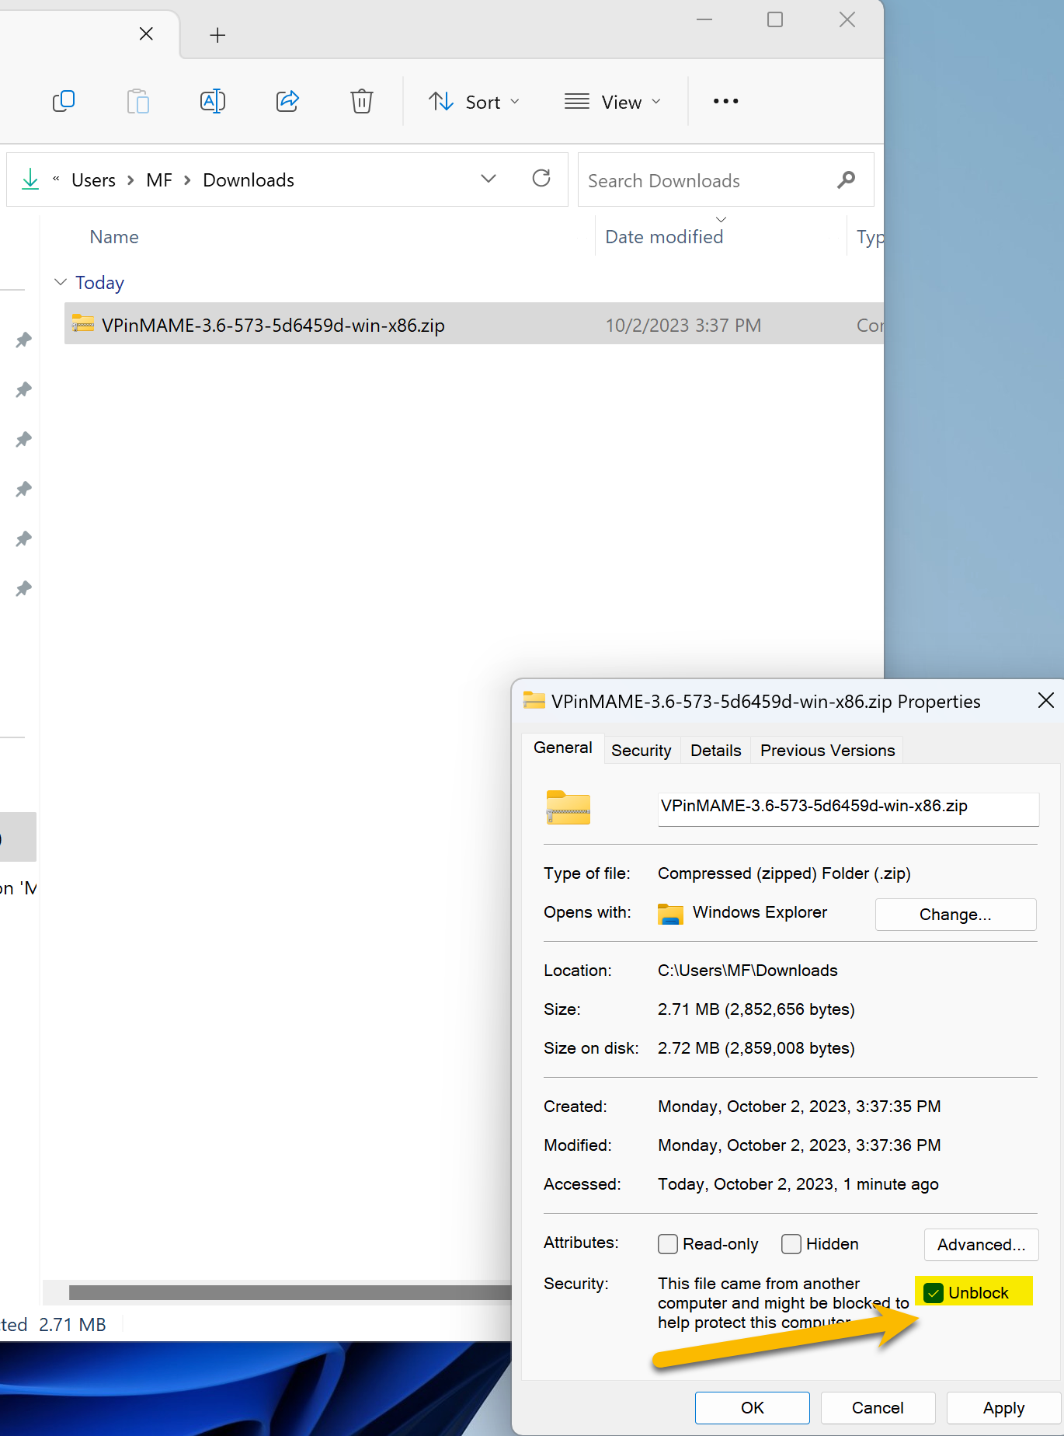Switch to the General tab
Viewport: 1064px width, 1436px height.
562,748
